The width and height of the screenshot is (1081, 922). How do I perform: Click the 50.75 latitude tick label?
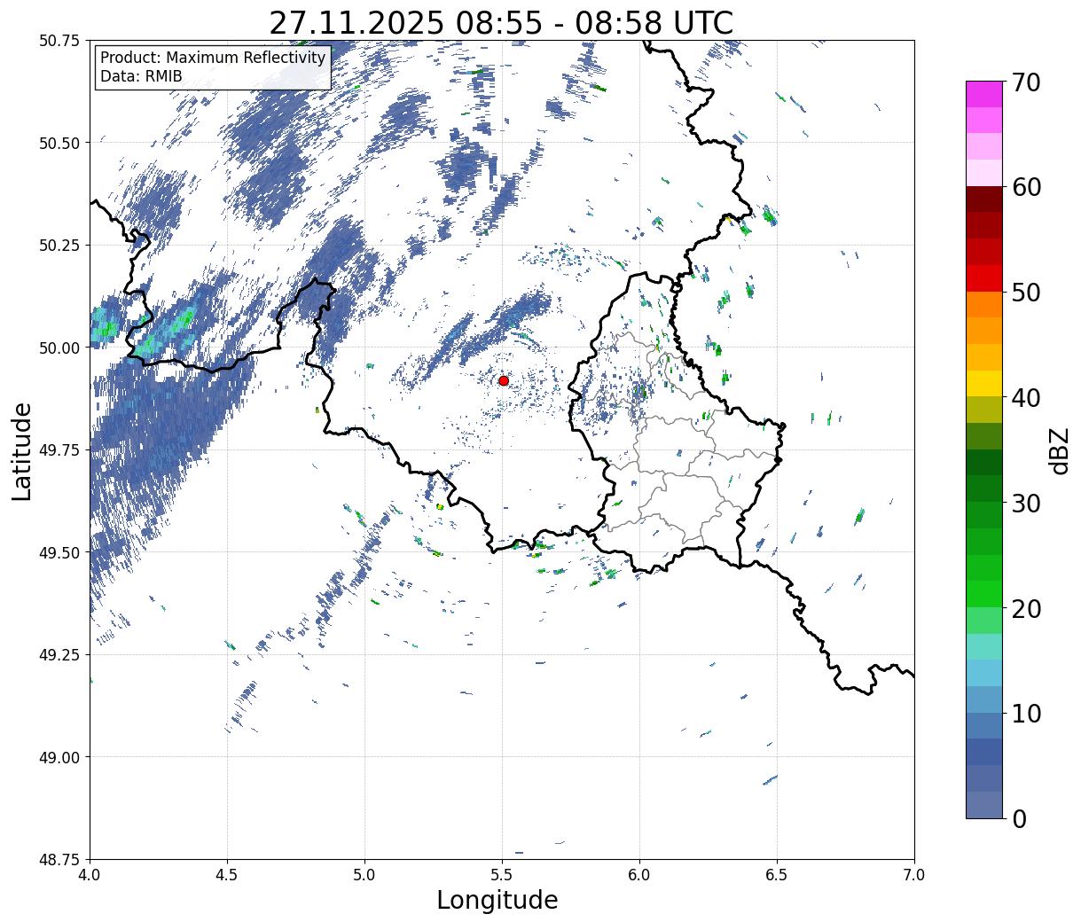(x=60, y=41)
